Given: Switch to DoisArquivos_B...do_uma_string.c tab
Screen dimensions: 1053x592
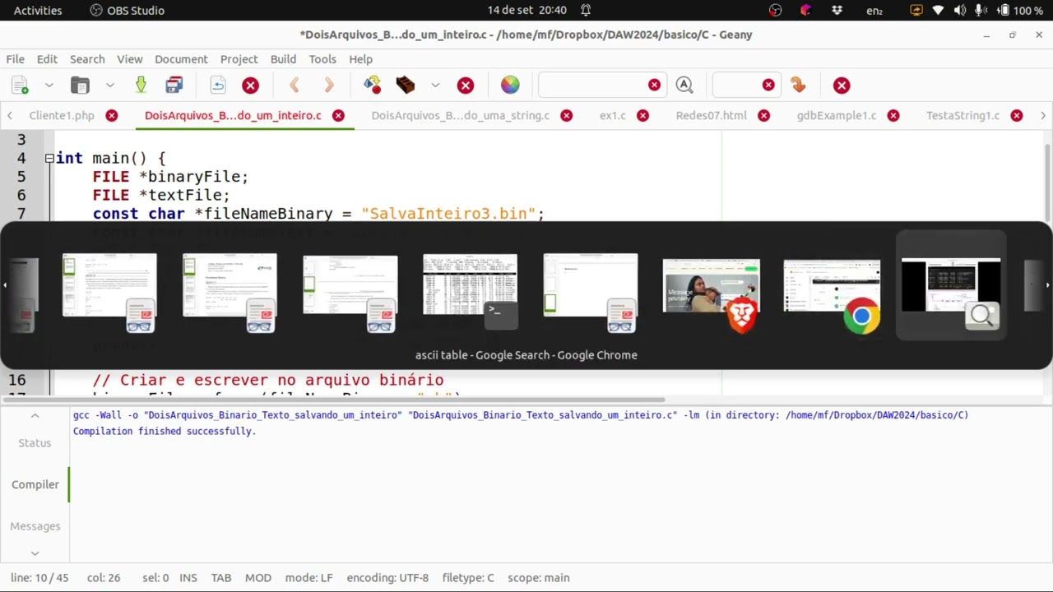Looking at the screenshot, I should [x=461, y=115].
